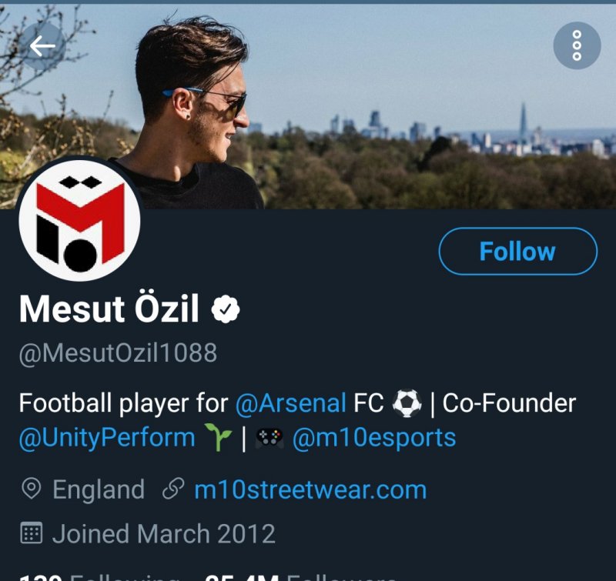This screenshot has width=616, height=581.
Task: Select the @MesutOzil1088 handle text
Action: click(118, 353)
